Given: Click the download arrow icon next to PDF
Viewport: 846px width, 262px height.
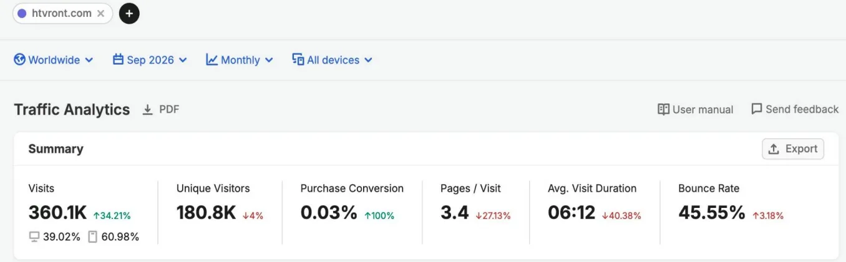Looking at the screenshot, I should pyautogui.click(x=148, y=110).
